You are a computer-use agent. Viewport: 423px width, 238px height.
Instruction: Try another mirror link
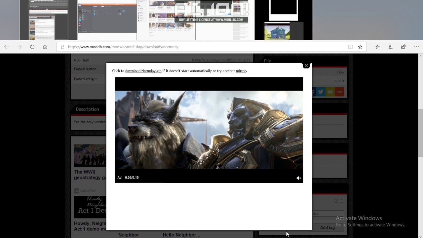pos(241,71)
